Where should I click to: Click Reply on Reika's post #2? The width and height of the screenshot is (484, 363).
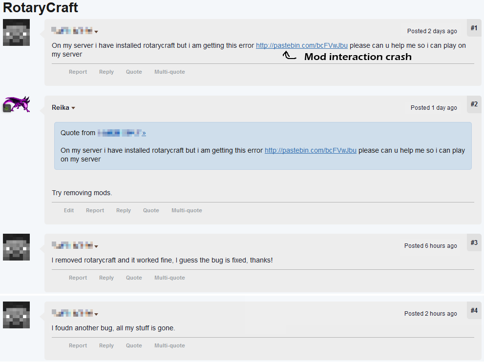[x=124, y=210]
